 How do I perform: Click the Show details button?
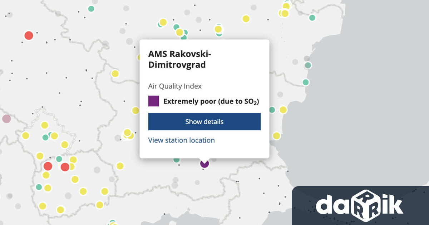(x=204, y=122)
